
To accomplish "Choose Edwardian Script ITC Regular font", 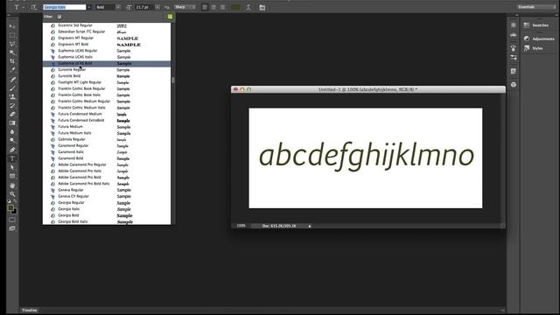I will (107, 31).
